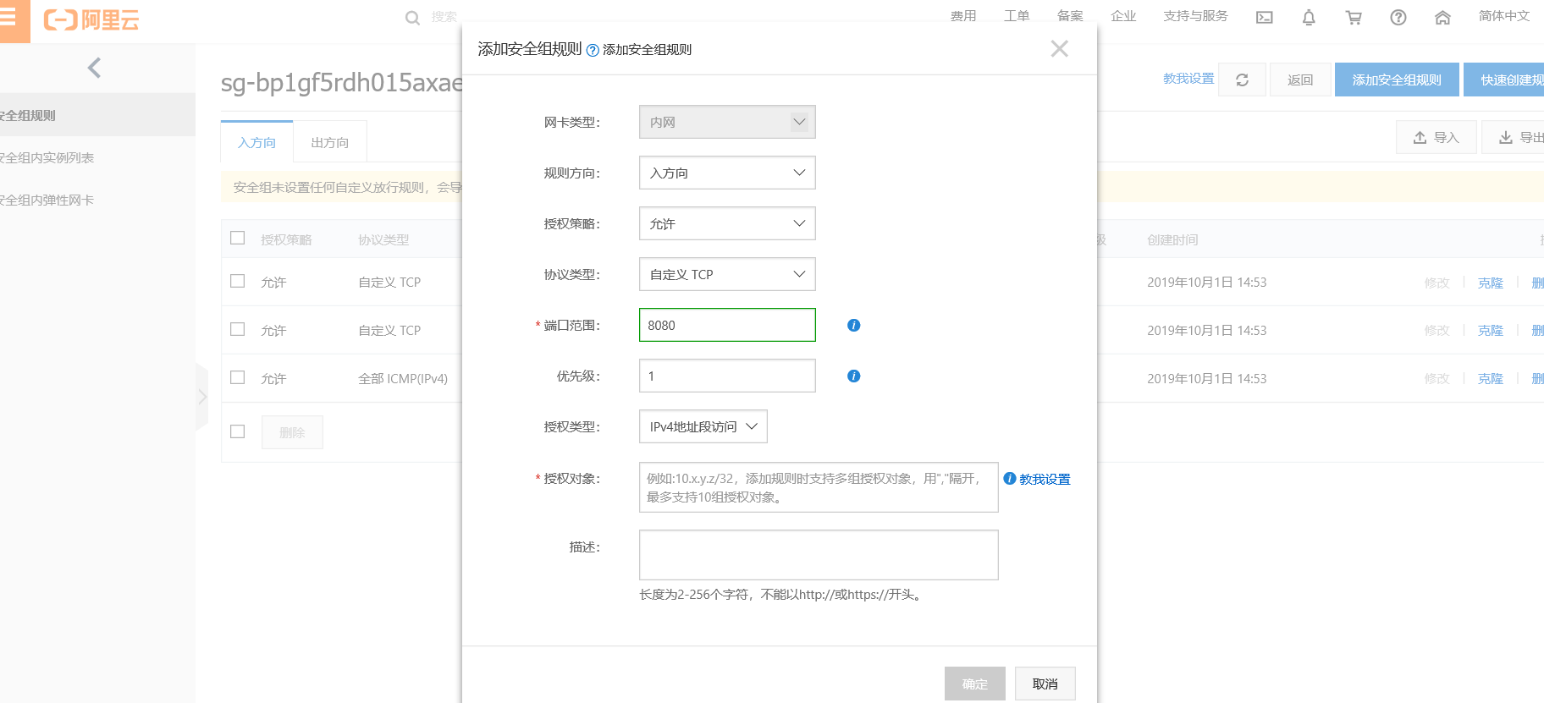Click the info icon beside 端口范围

(x=853, y=325)
